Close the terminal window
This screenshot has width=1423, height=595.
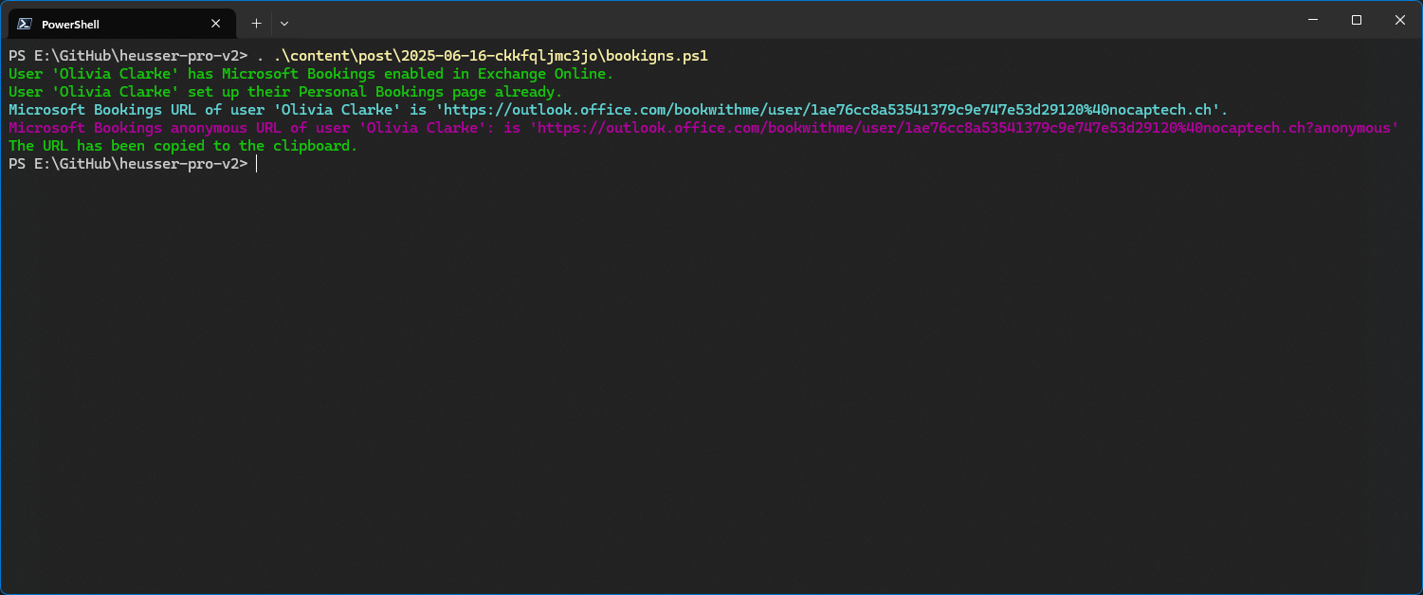pyautogui.click(x=1400, y=20)
